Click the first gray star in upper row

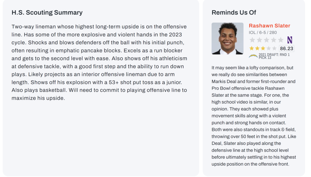point(252,40)
